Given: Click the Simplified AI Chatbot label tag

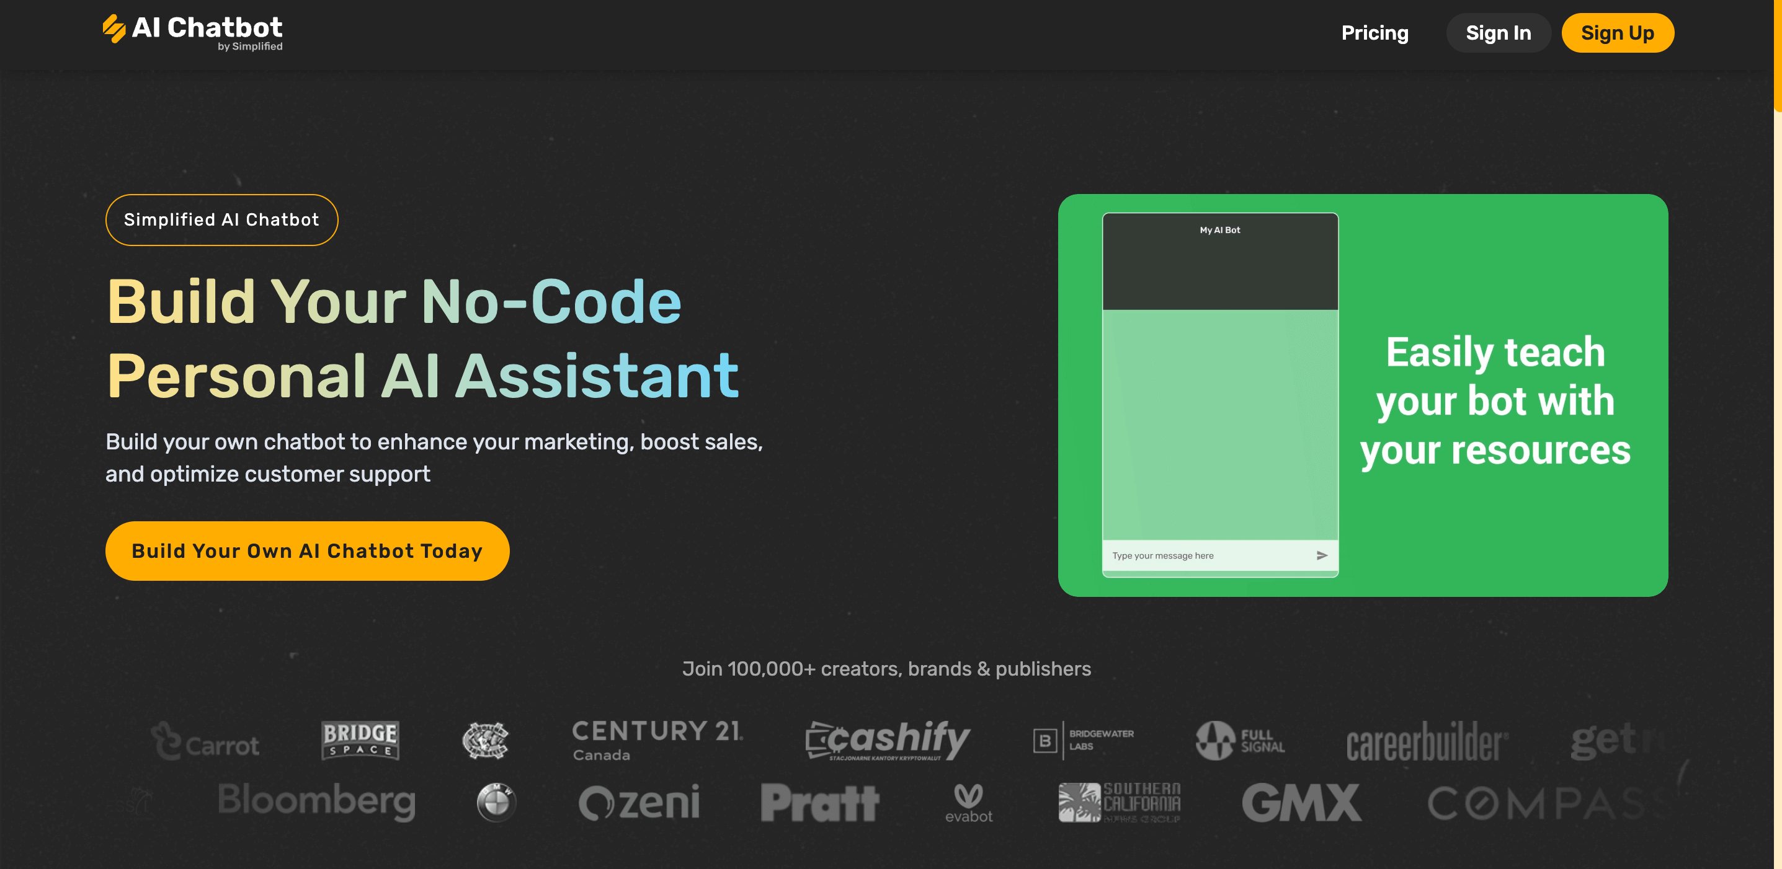Looking at the screenshot, I should coord(220,221).
